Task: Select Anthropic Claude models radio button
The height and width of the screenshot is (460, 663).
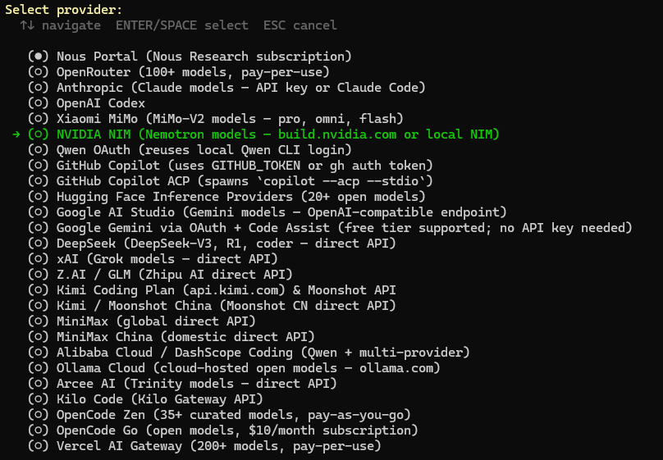Action: tap(39, 88)
